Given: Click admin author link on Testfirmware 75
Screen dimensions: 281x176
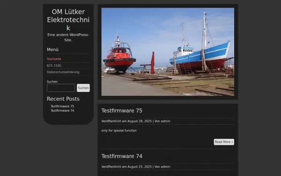Looking at the screenshot, I should (166, 121).
